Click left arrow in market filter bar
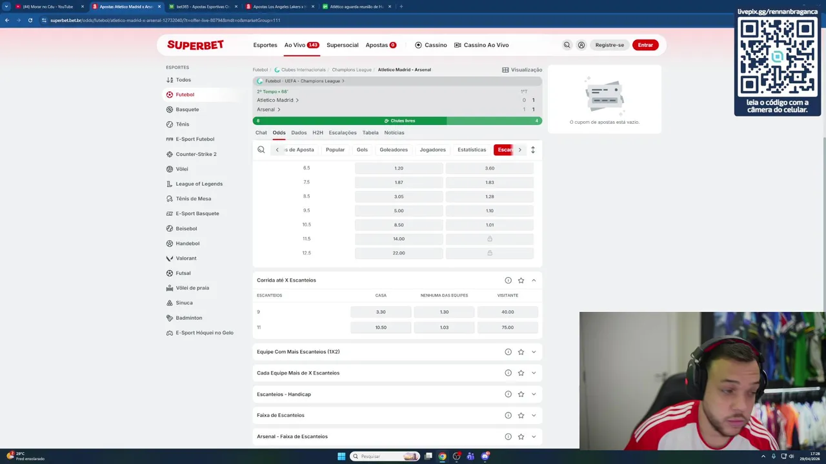Viewport: 826px width, 464px height. 277,150
